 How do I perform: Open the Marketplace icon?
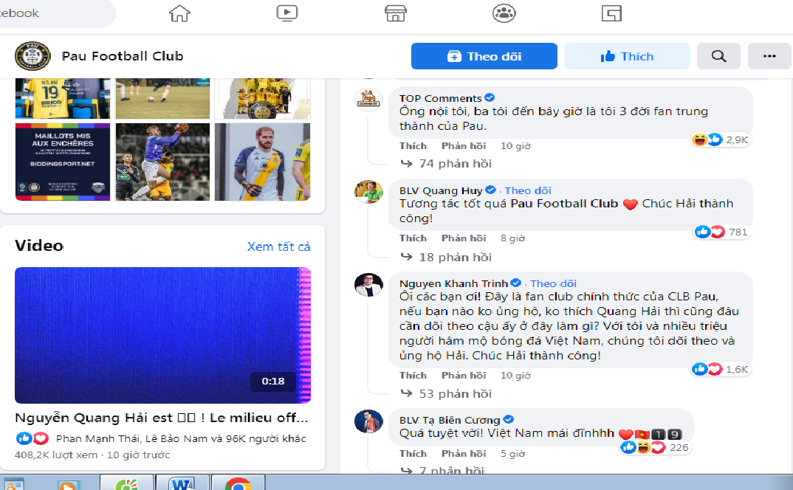pos(396,13)
